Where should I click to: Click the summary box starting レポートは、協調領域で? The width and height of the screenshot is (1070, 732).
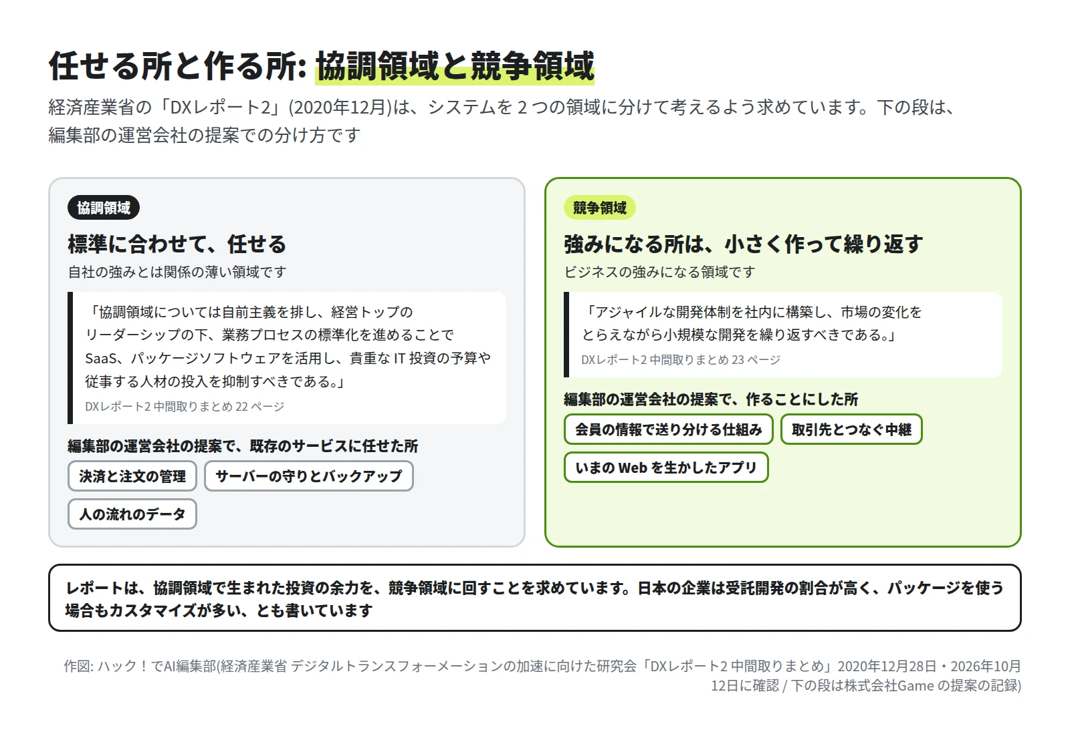pos(535,598)
